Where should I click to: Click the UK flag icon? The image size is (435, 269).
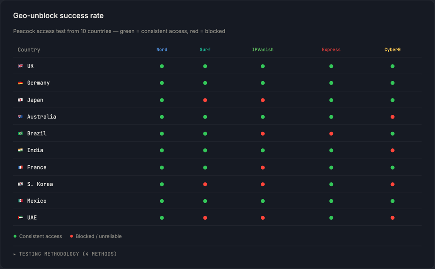pyautogui.click(x=20, y=66)
